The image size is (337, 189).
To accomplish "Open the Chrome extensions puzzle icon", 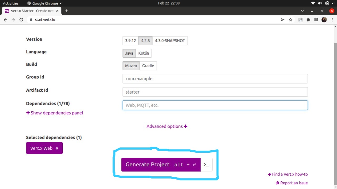I will point(308,20).
